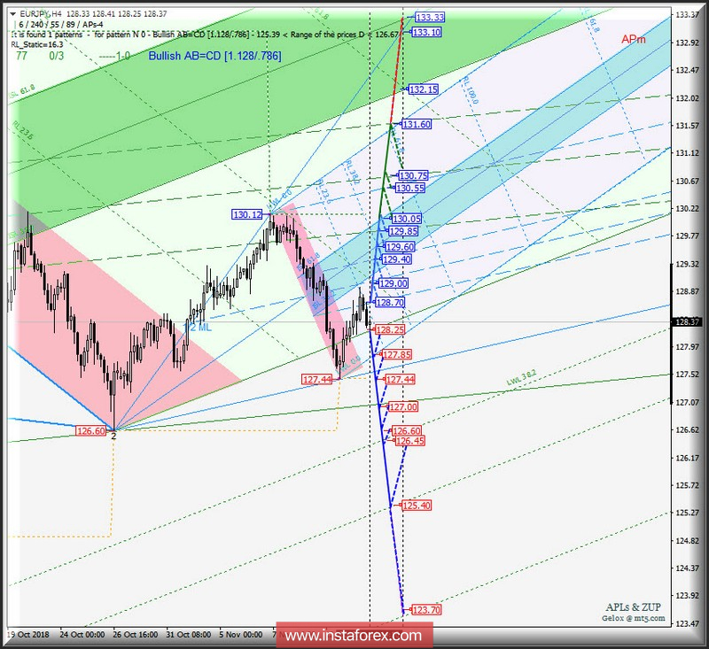
Task: Click the red 126.45 price label
Action: click(x=409, y=441)
